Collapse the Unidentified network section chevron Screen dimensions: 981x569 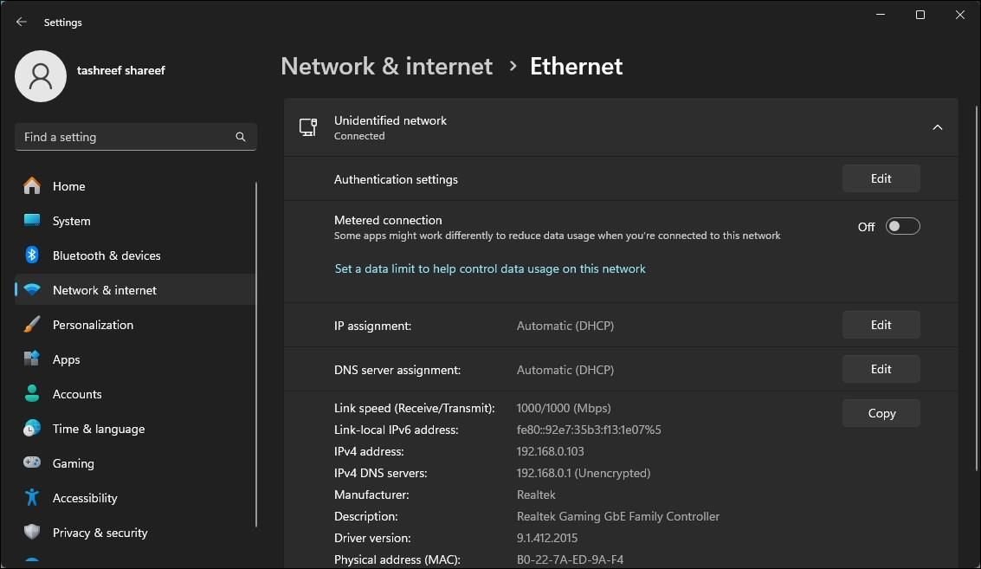(937, 127)
